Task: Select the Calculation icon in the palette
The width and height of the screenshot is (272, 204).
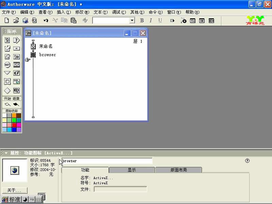Action: coord(16,49)
